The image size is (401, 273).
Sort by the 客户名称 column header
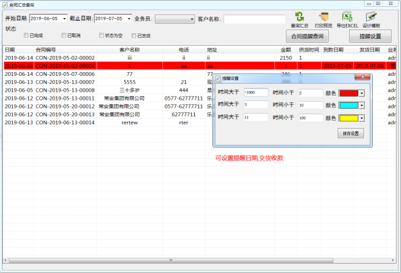[129, 50]
